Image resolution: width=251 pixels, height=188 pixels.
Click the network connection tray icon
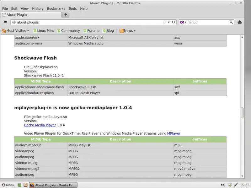pos(236,185)
